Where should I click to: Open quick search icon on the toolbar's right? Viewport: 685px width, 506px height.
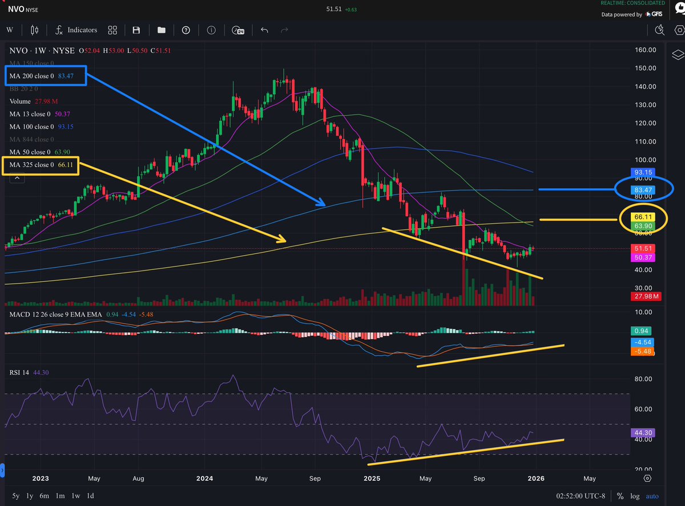[x=660, y=30]
